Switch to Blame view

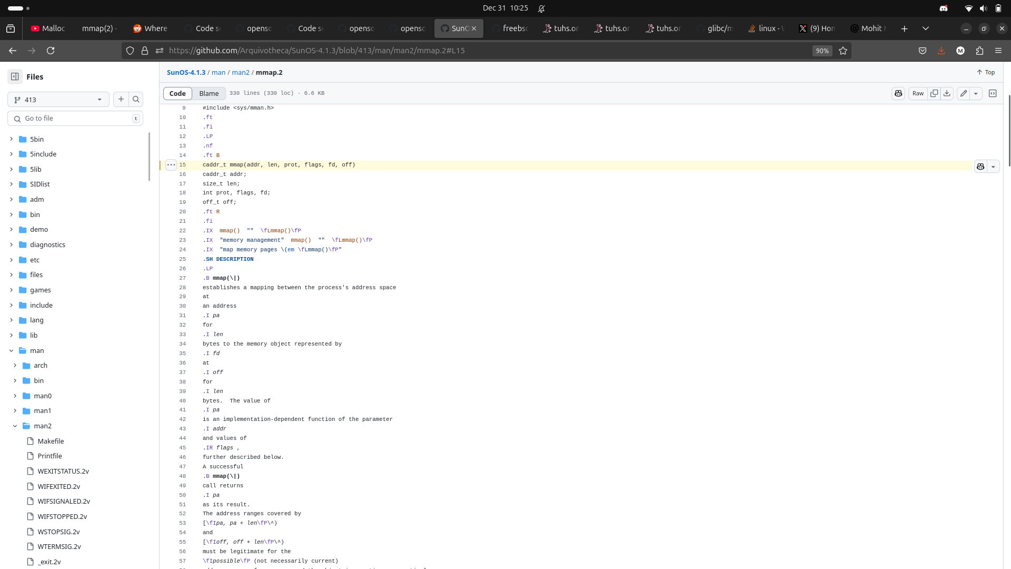pyautogui.click(x=209, y=93)
